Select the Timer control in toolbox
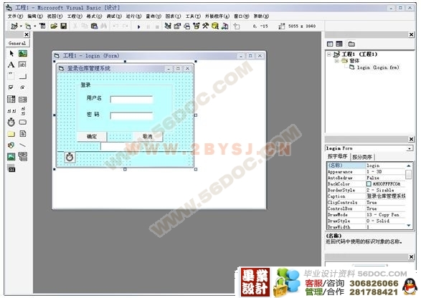The width and height of the screenshot is (421, 298). 11,122
